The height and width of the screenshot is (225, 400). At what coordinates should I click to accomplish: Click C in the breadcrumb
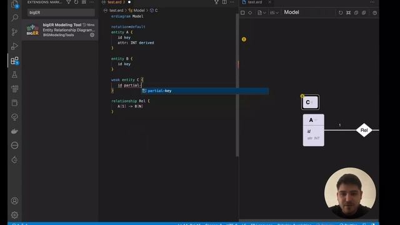tap(156, 10)
